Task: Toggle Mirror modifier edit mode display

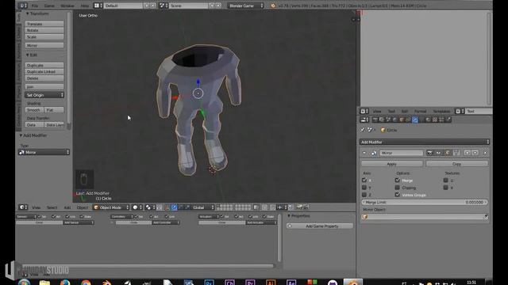Action: [448, 153]
